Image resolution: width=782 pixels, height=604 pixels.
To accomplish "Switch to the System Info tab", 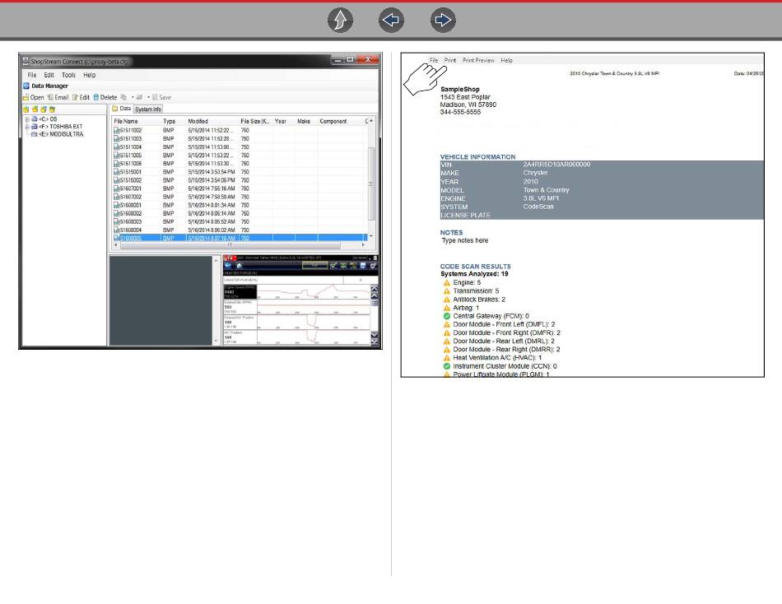I will [x=148, y=109].
